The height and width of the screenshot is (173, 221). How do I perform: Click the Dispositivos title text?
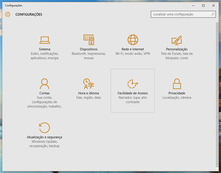89,49
